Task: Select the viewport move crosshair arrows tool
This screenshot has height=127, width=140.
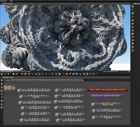Action: click(x=87, y=74)
